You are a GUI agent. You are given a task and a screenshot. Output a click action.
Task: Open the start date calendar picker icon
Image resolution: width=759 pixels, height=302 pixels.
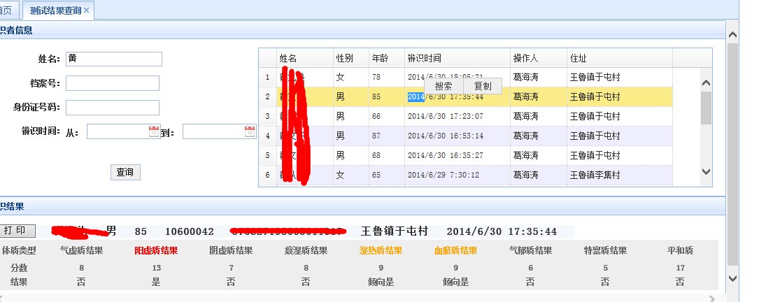[154, 131]
